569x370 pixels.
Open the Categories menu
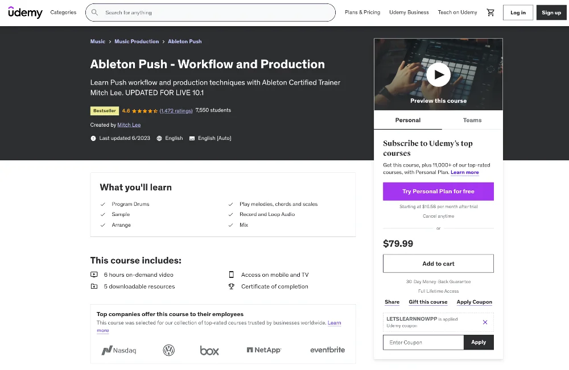(x=63, y=12)
